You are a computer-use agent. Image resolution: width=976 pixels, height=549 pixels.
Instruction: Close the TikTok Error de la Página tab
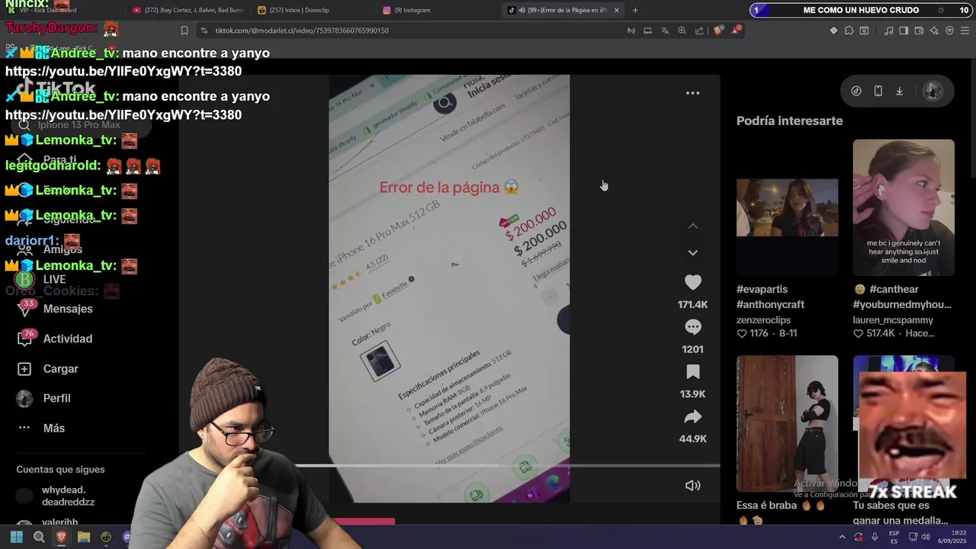point(616,10)
